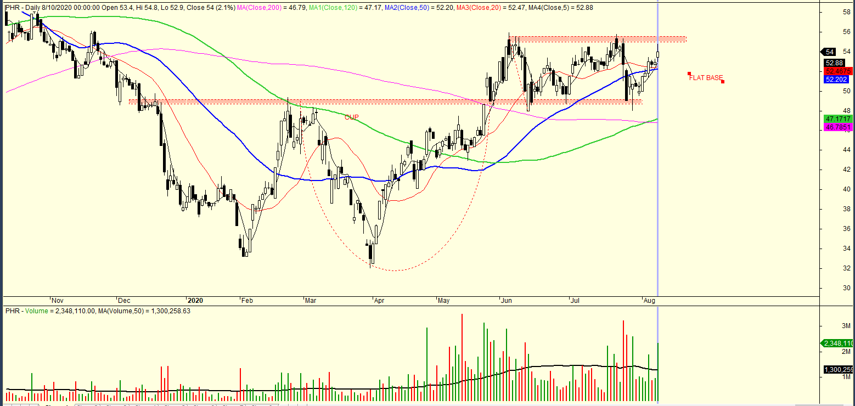Click the 2020 year label on time axis
Screen dimensions: 855x406
pos(195,301)
